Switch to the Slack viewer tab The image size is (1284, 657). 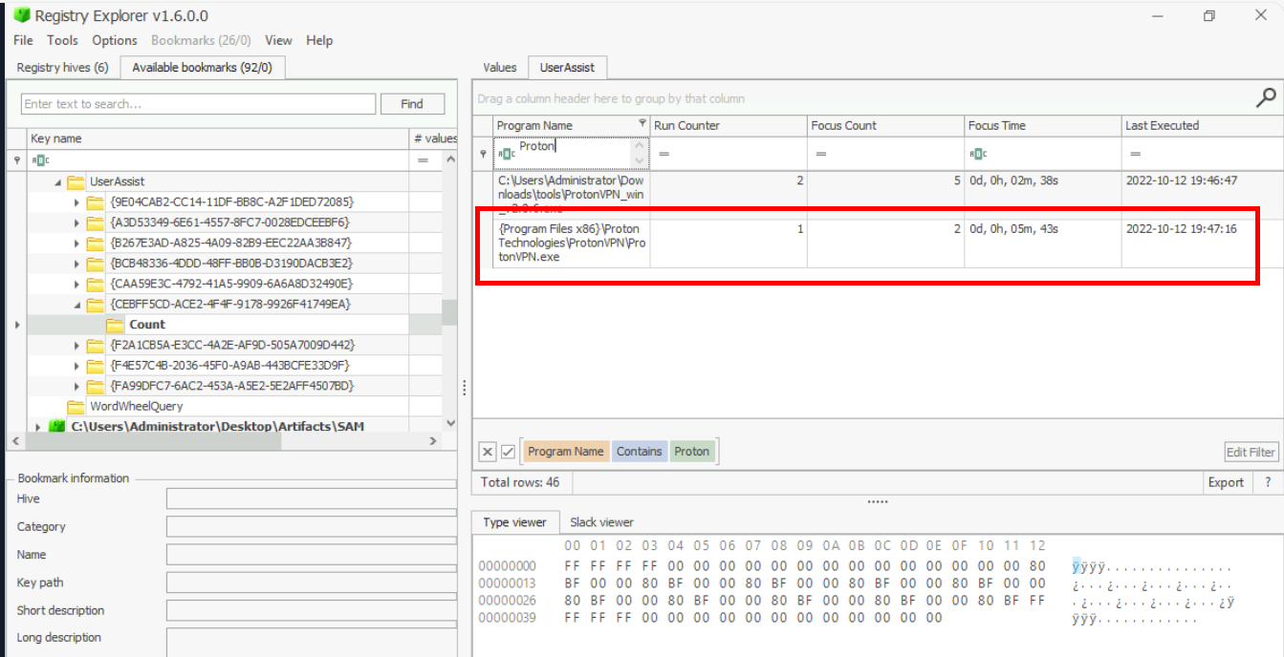[x=601, y=522]
